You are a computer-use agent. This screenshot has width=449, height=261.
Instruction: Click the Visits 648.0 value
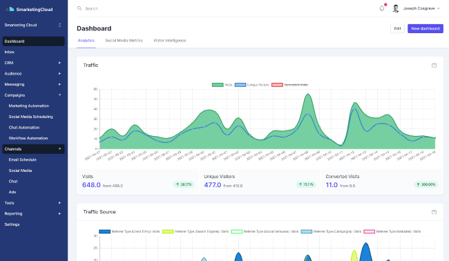point(91,185)
